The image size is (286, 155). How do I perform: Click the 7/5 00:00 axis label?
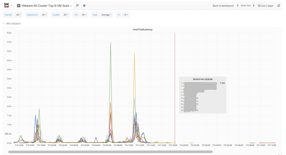(x=206, y=145)
